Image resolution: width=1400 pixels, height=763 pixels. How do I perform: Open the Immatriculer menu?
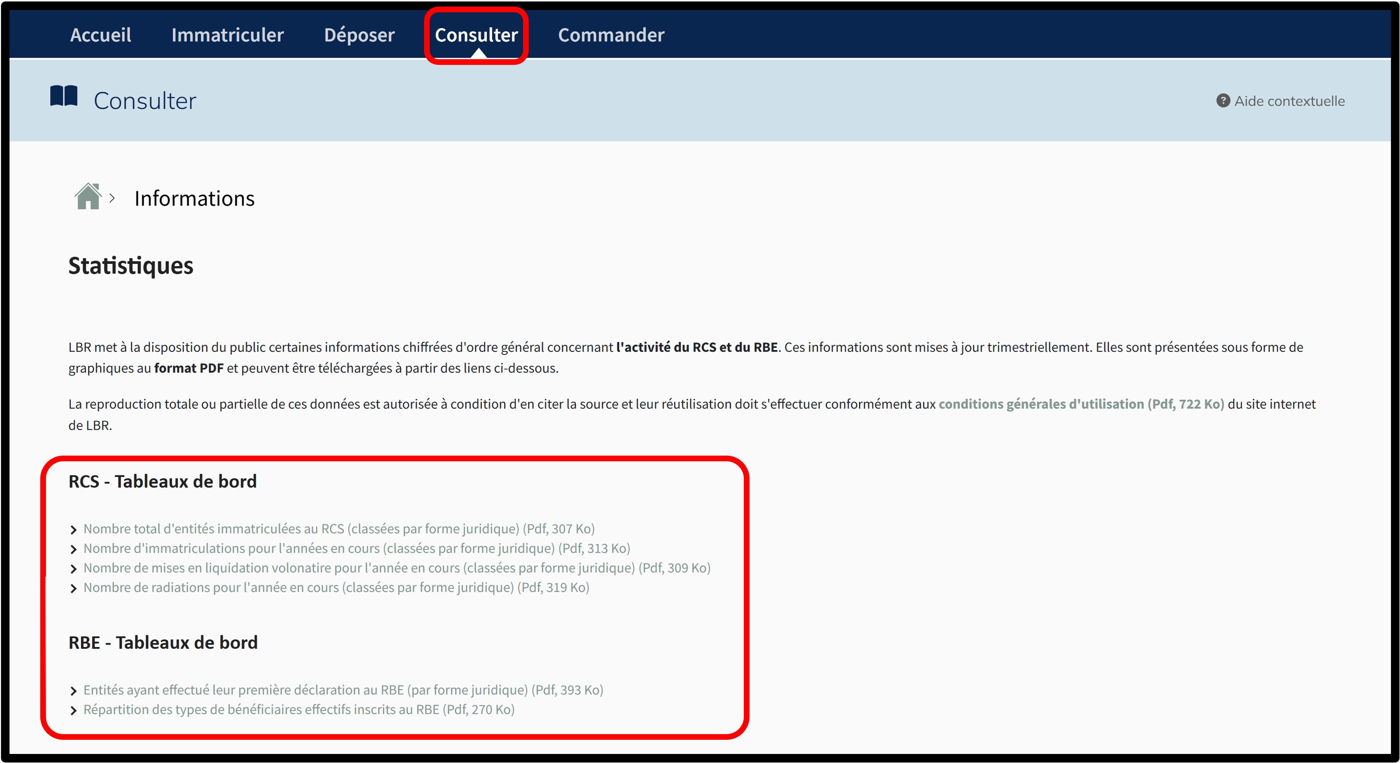pyautogui.click(x=227, y=35)
